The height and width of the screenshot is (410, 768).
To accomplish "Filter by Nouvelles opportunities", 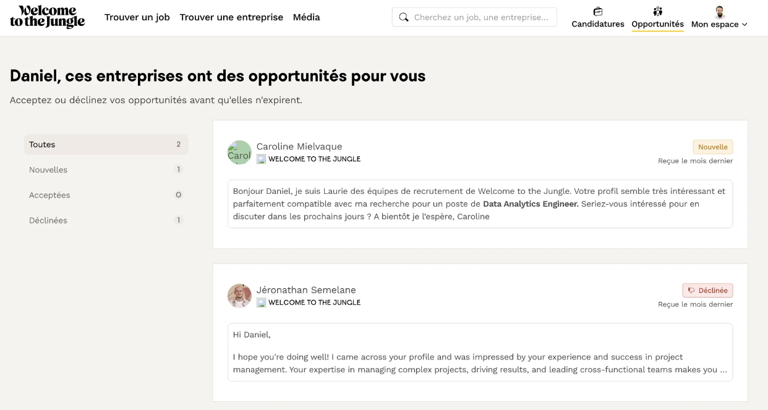I will (x=105, y=170).
